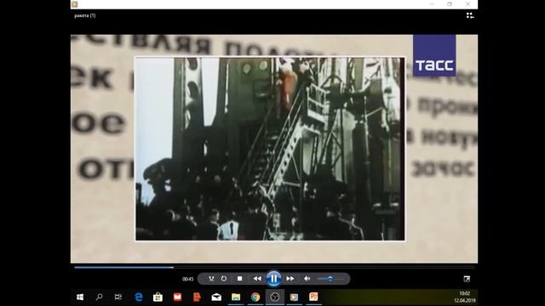Viewport: 545px width, 306px height.
Task: Toggle repeat mode in the player
Action: tap(224, 279)
